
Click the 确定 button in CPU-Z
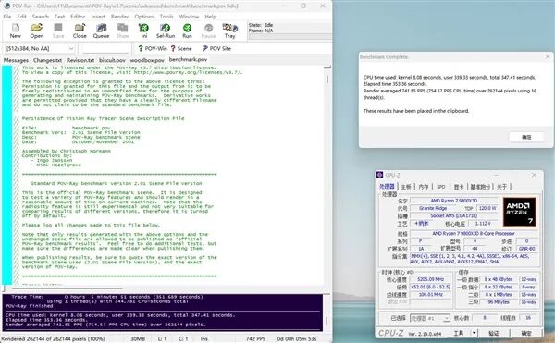(x=526, y=333)
